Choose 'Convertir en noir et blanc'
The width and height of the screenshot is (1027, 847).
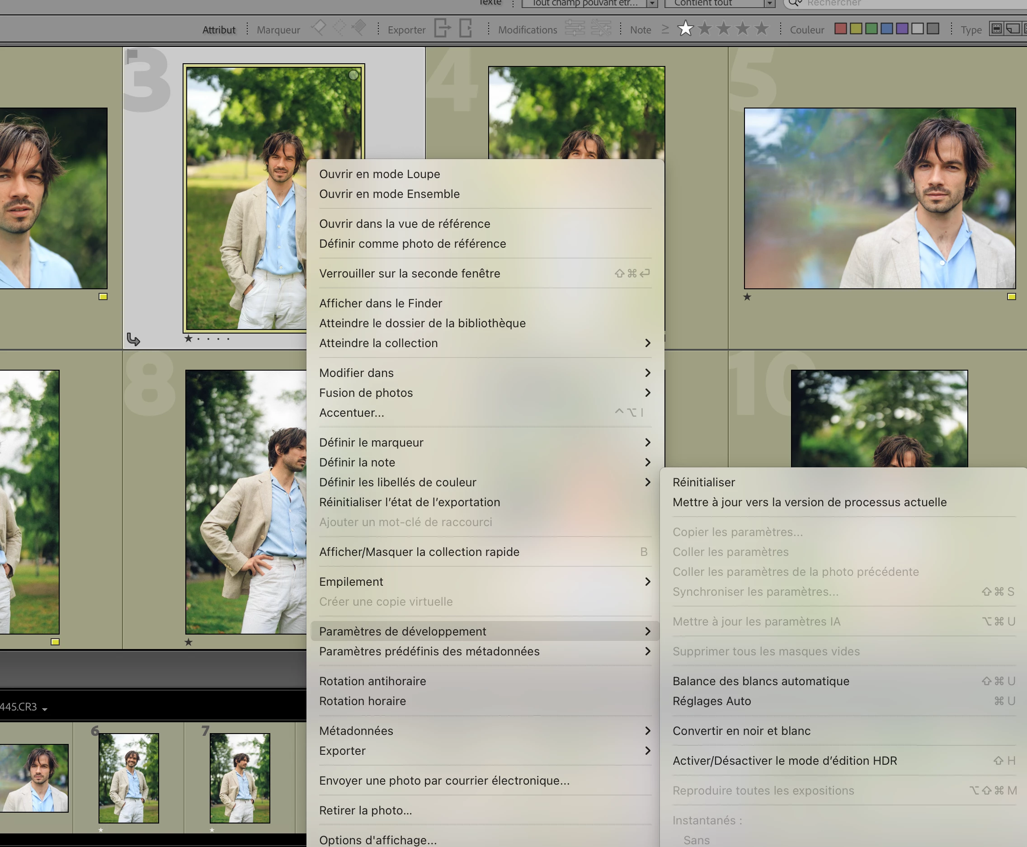tap(741, 731)
